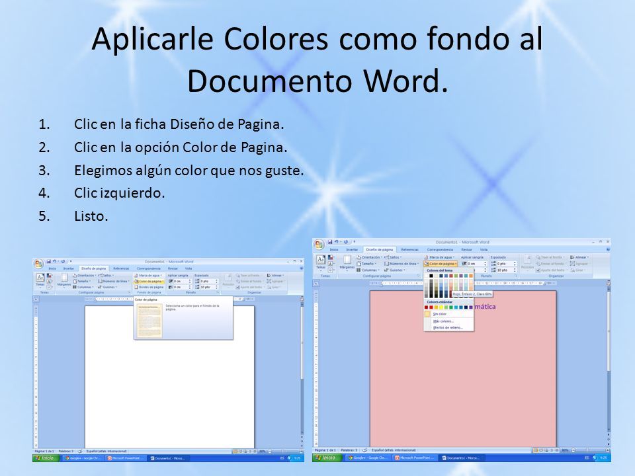
Task: Switch to Insertar tab in white-page window
Action: (x=69, y=268)
